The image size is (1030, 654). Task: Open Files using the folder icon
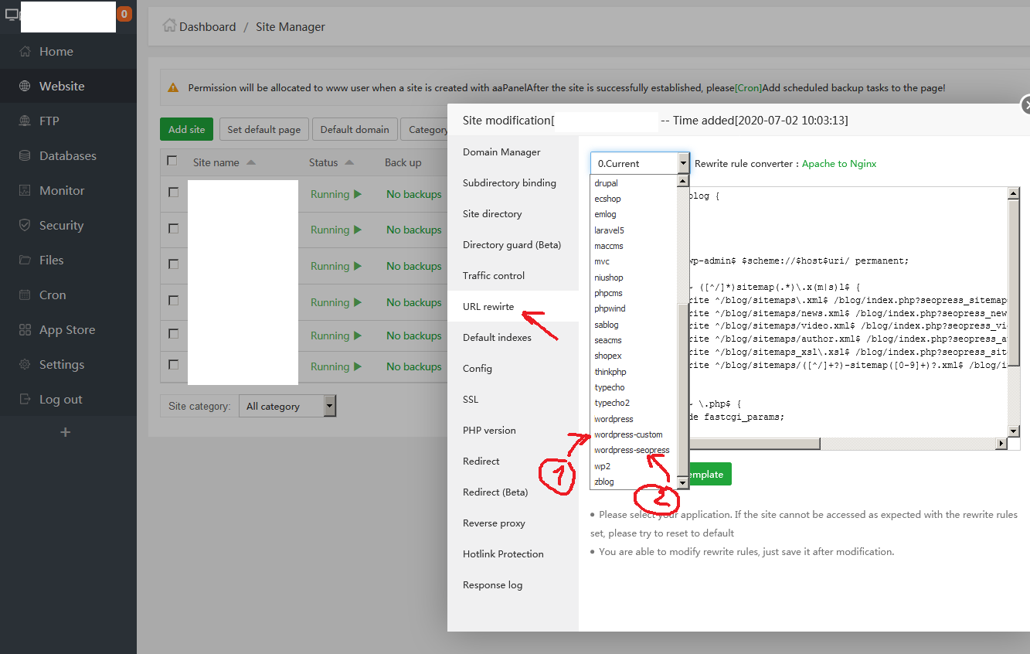click(25, 261)
